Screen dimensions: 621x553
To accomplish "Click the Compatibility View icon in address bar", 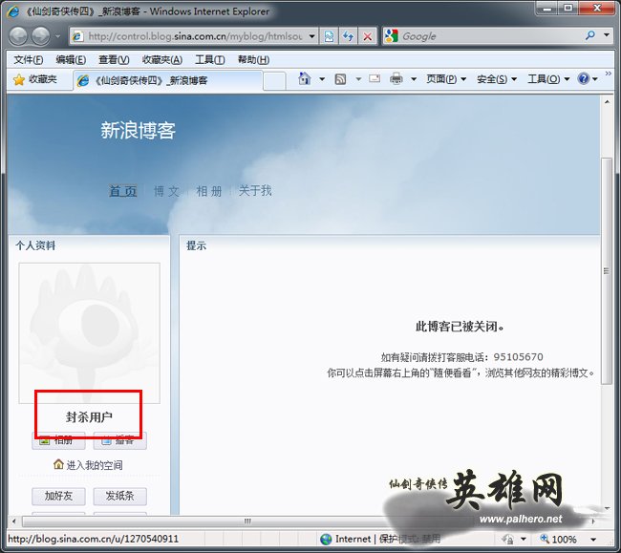I will [329, 36].
